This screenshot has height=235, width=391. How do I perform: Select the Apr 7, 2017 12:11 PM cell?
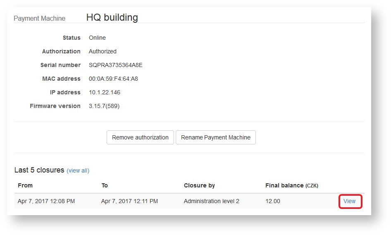click(x=129, y=201)
